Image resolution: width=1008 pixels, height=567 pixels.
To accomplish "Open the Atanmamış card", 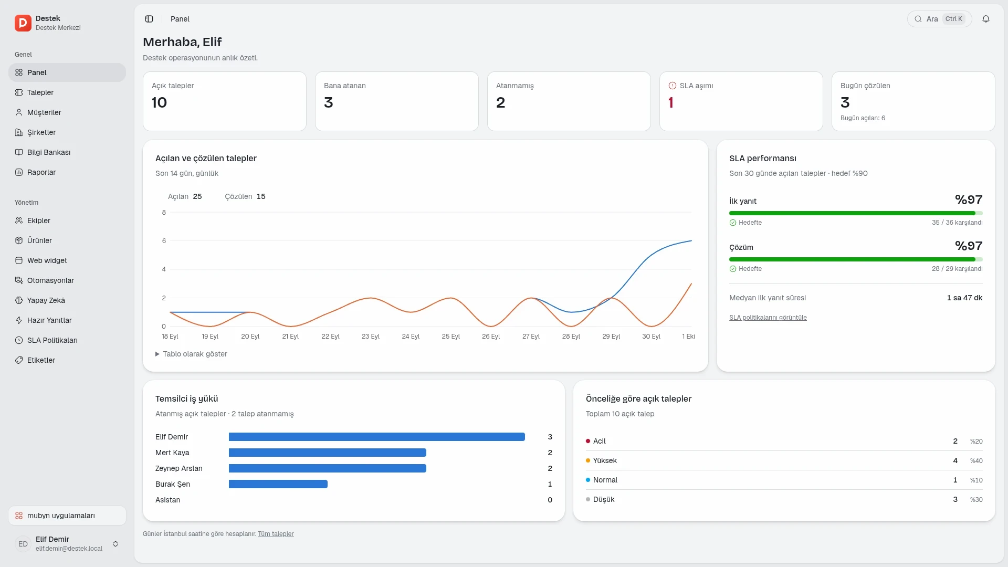I will coord(569,101).
